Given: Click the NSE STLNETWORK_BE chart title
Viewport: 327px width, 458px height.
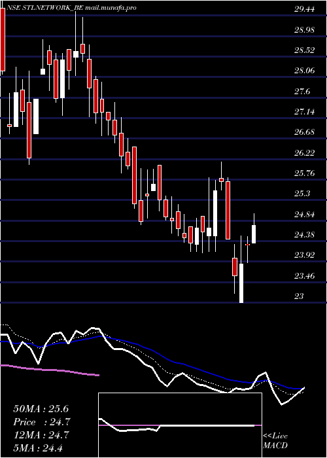Looking at the screenshot, I should click(x=71, y=8).
